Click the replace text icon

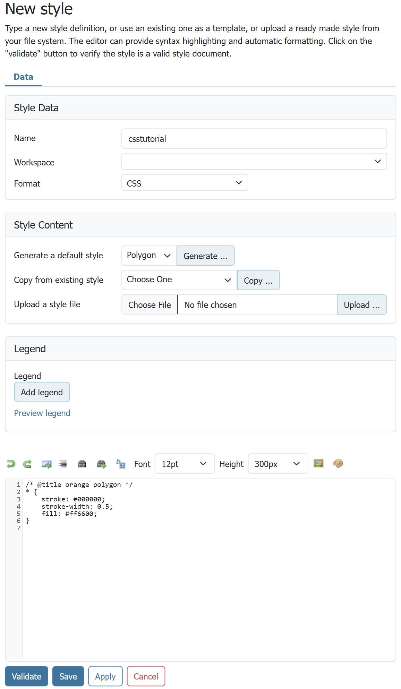tap(120, 464)
